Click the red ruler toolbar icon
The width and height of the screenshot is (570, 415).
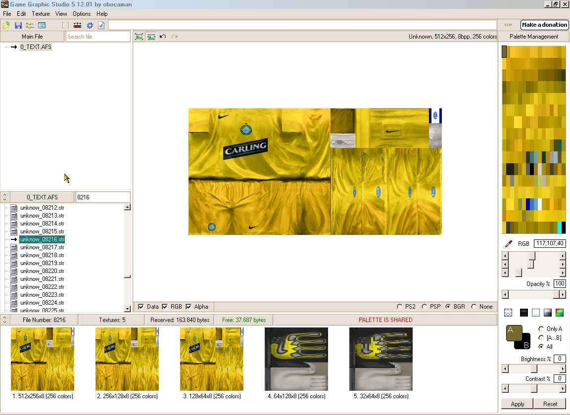click(x=78, y=25)
